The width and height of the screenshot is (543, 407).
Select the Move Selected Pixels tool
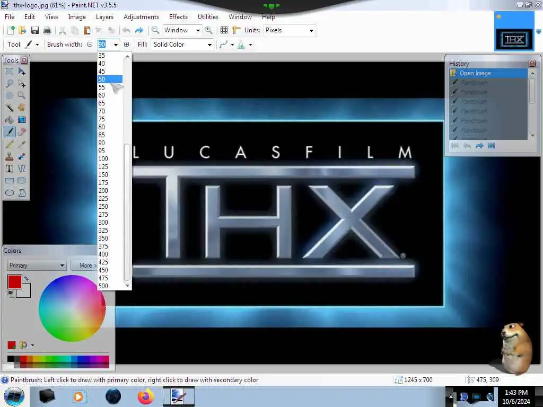[x=22, y=72]
